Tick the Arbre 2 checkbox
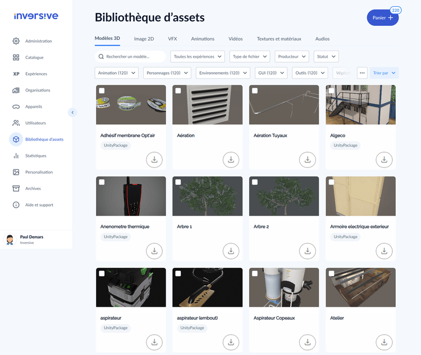 [255, 182]
